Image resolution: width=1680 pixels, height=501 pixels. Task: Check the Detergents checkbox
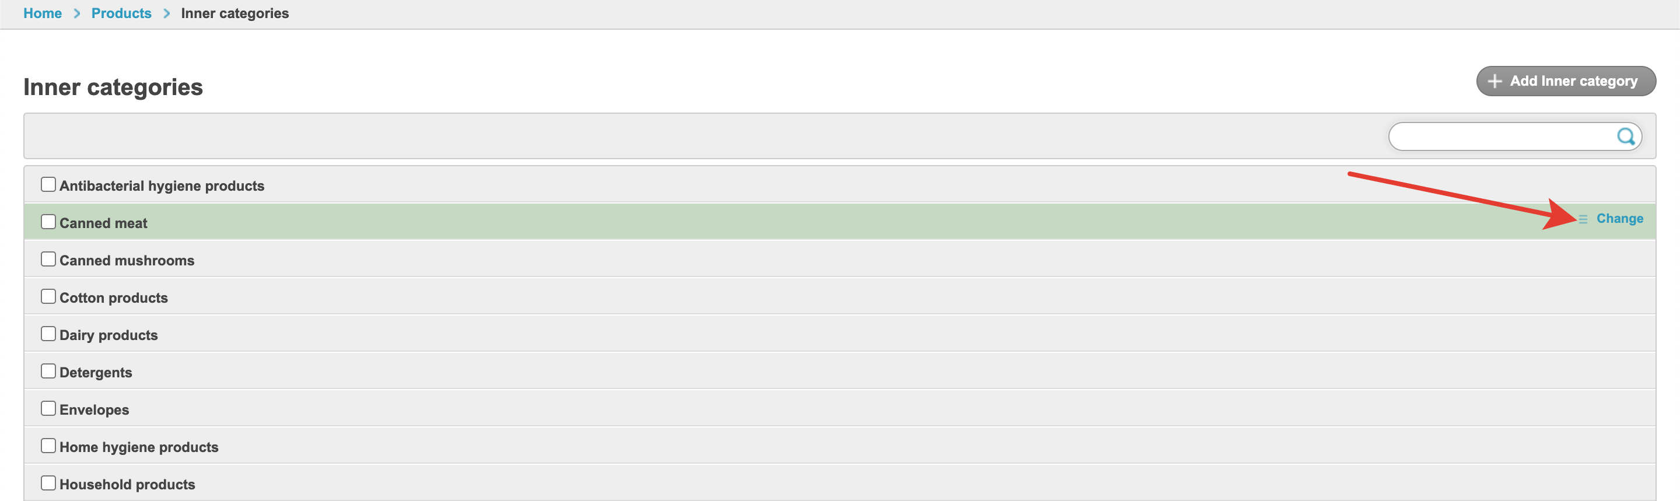(x=48, y=370)
